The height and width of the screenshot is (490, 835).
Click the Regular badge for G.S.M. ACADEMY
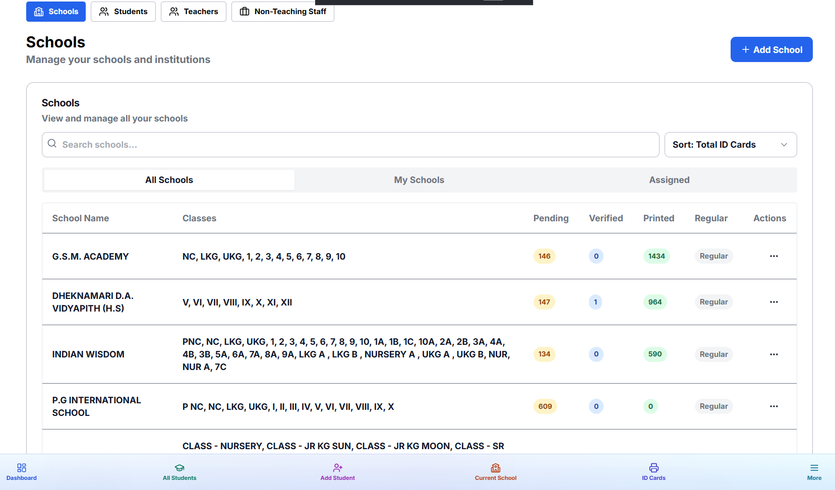point(714,256)
